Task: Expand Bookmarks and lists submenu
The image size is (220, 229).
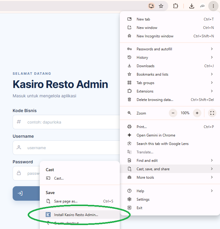Action: coord(170,74)
